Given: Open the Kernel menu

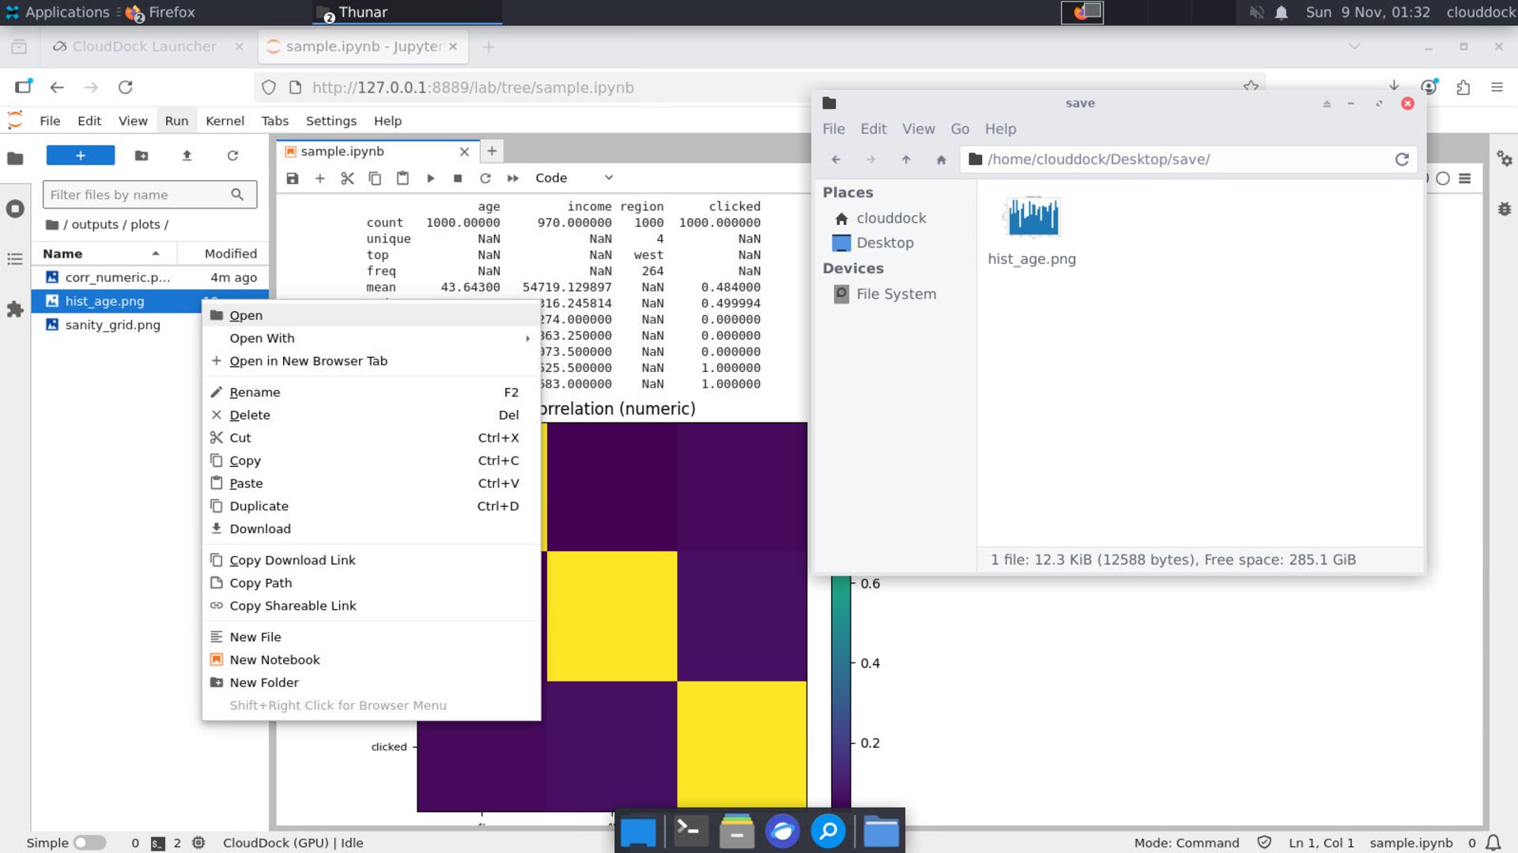Looking at the screenshot, I should (225, 121).
